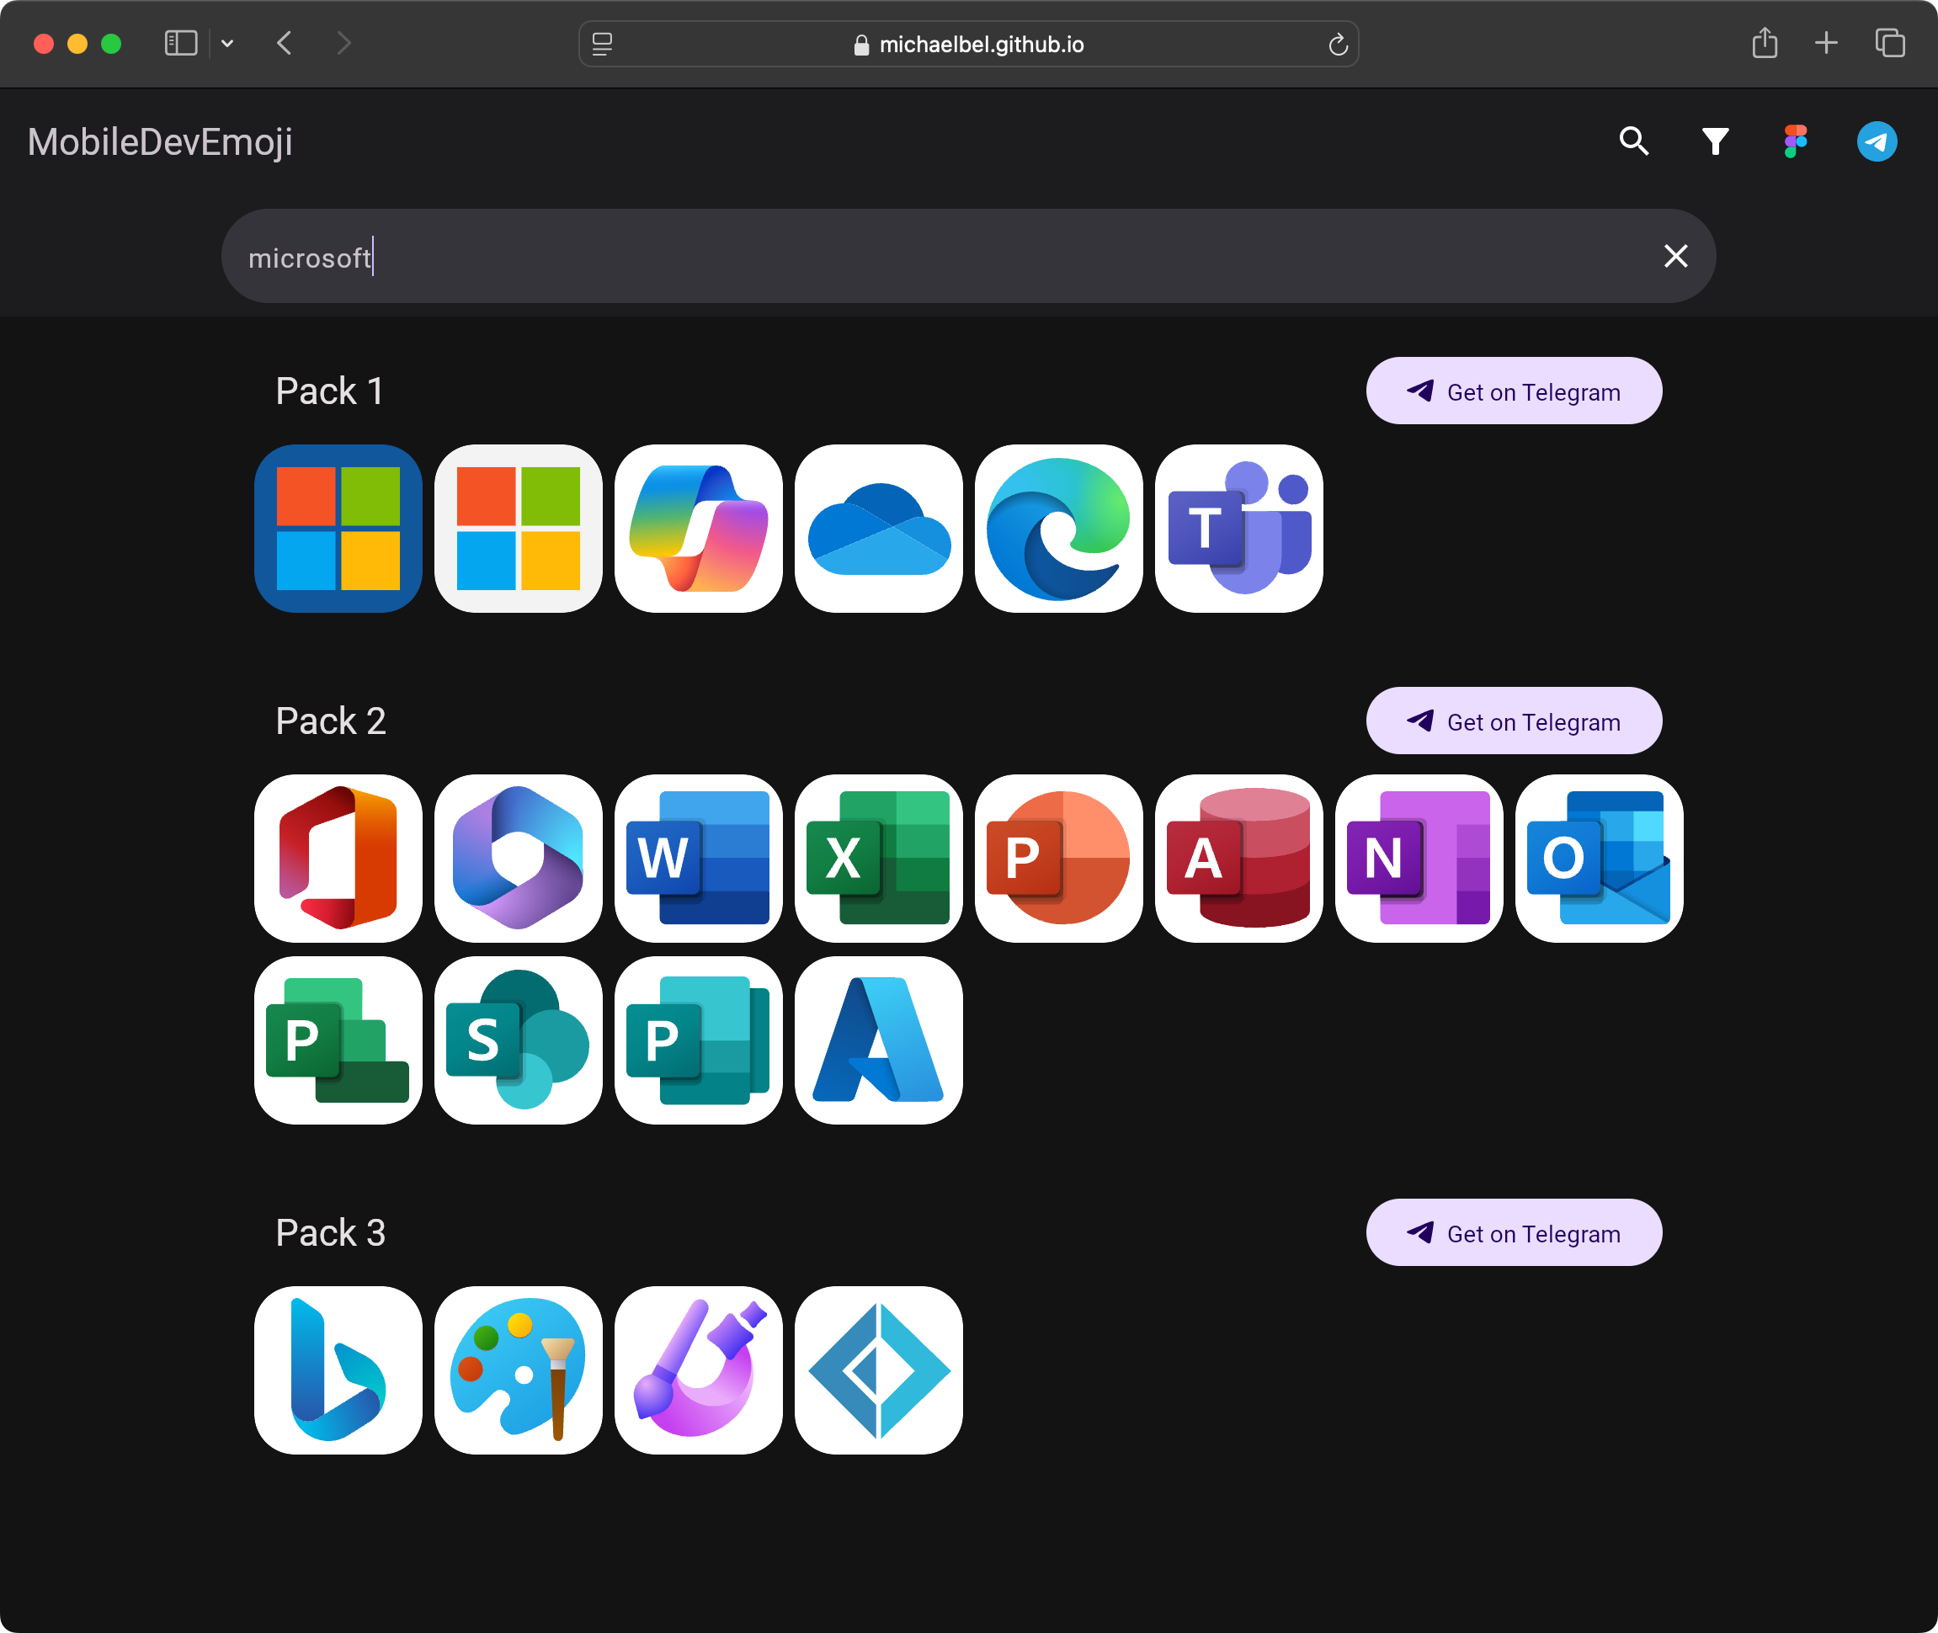
Task: Click the teal Publisher emoji
Action: pos(698,1040)
